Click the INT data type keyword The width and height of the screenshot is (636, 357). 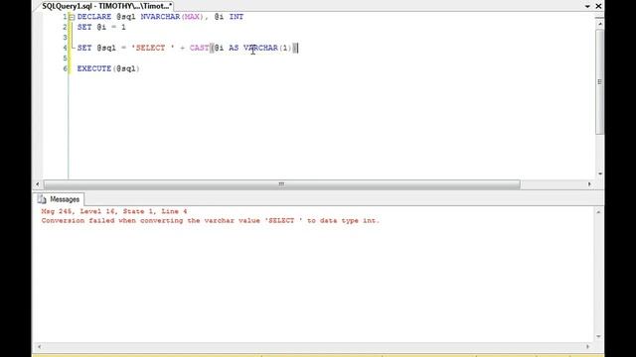point(237,17)
